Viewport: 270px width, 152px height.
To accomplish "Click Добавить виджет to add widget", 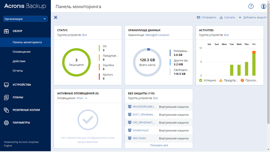I will (x=252, y=17).
